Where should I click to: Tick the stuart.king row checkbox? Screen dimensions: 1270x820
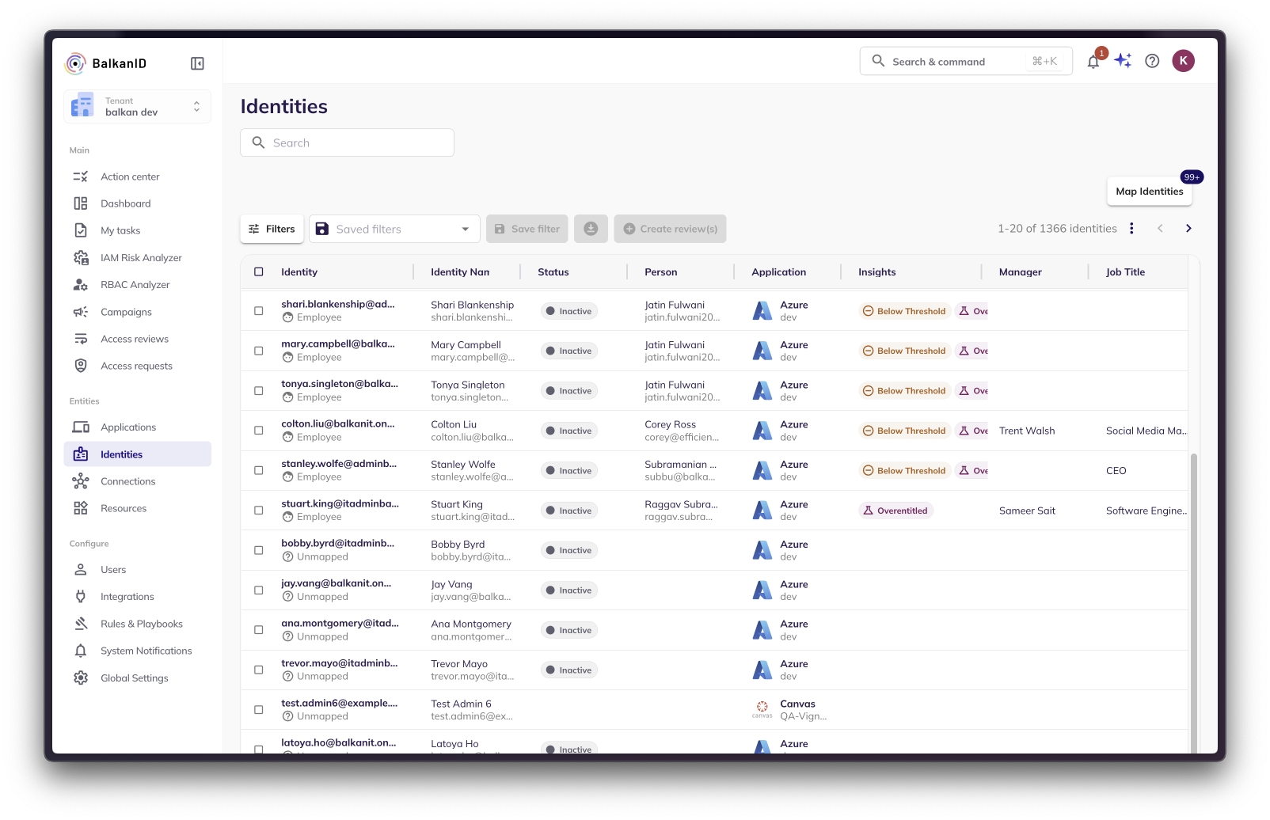click(259, 511)
